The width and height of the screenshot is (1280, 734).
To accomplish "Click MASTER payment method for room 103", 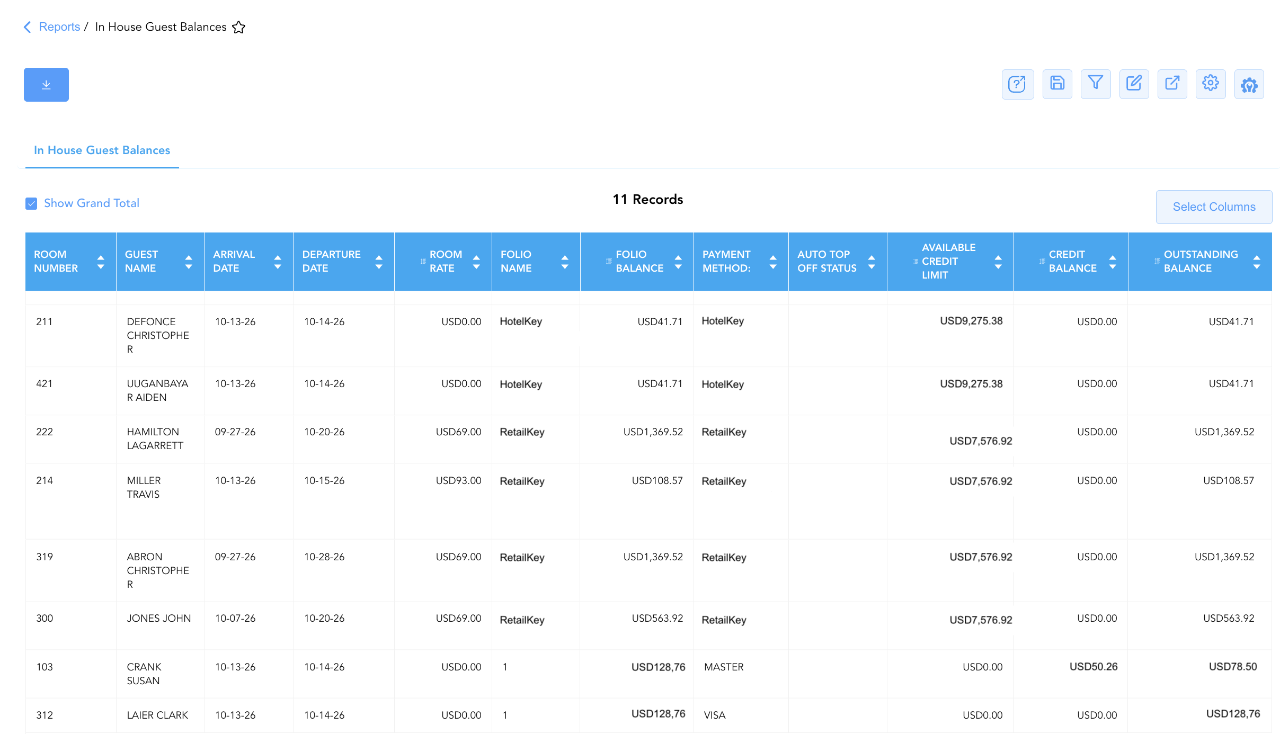I will click(x=724, y=667).
